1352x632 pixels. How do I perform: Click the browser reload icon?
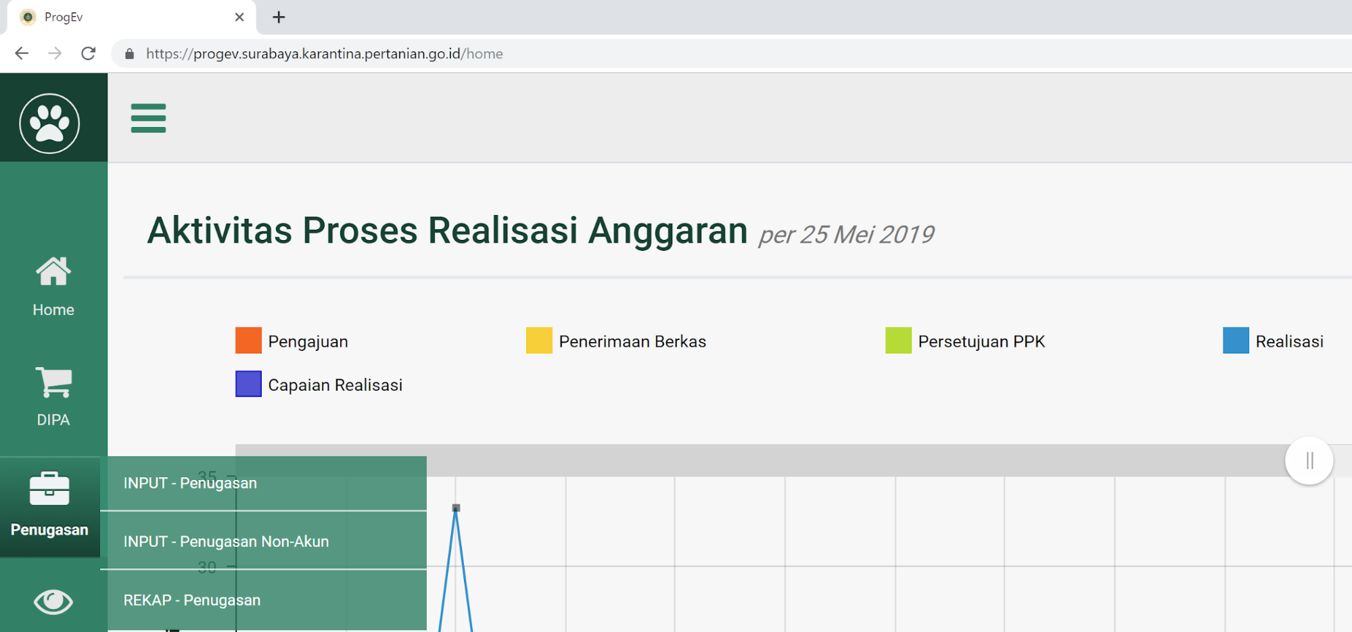coord(89,53)
